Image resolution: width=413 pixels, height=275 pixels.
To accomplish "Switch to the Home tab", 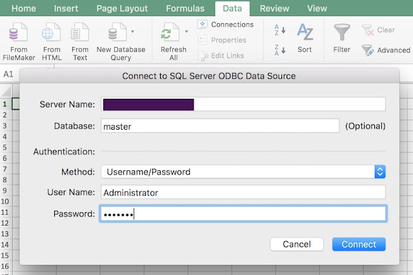I will 24,8.
